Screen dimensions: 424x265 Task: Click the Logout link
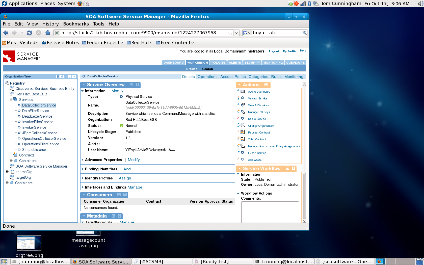tap(274, 51)
